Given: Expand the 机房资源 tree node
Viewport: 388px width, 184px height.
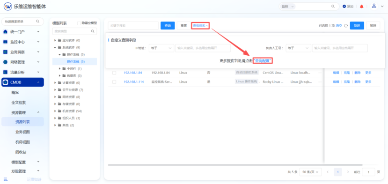Looking at the screenshot, I should tap(55, 111).
